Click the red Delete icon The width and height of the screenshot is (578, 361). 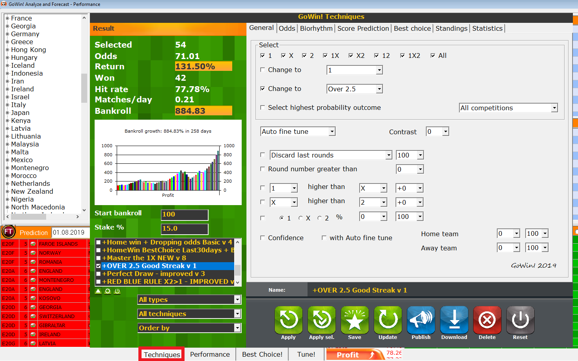coord(487,320)
